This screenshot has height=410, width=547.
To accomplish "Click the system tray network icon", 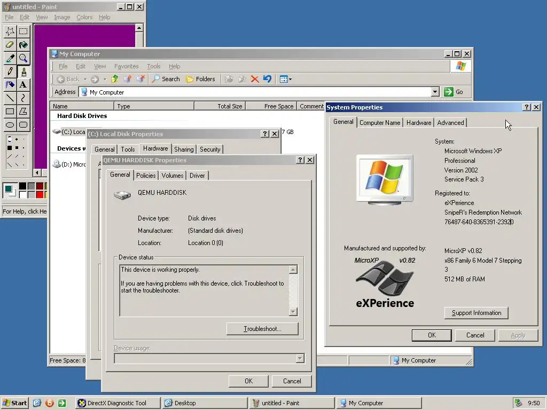I will [518, 403].
